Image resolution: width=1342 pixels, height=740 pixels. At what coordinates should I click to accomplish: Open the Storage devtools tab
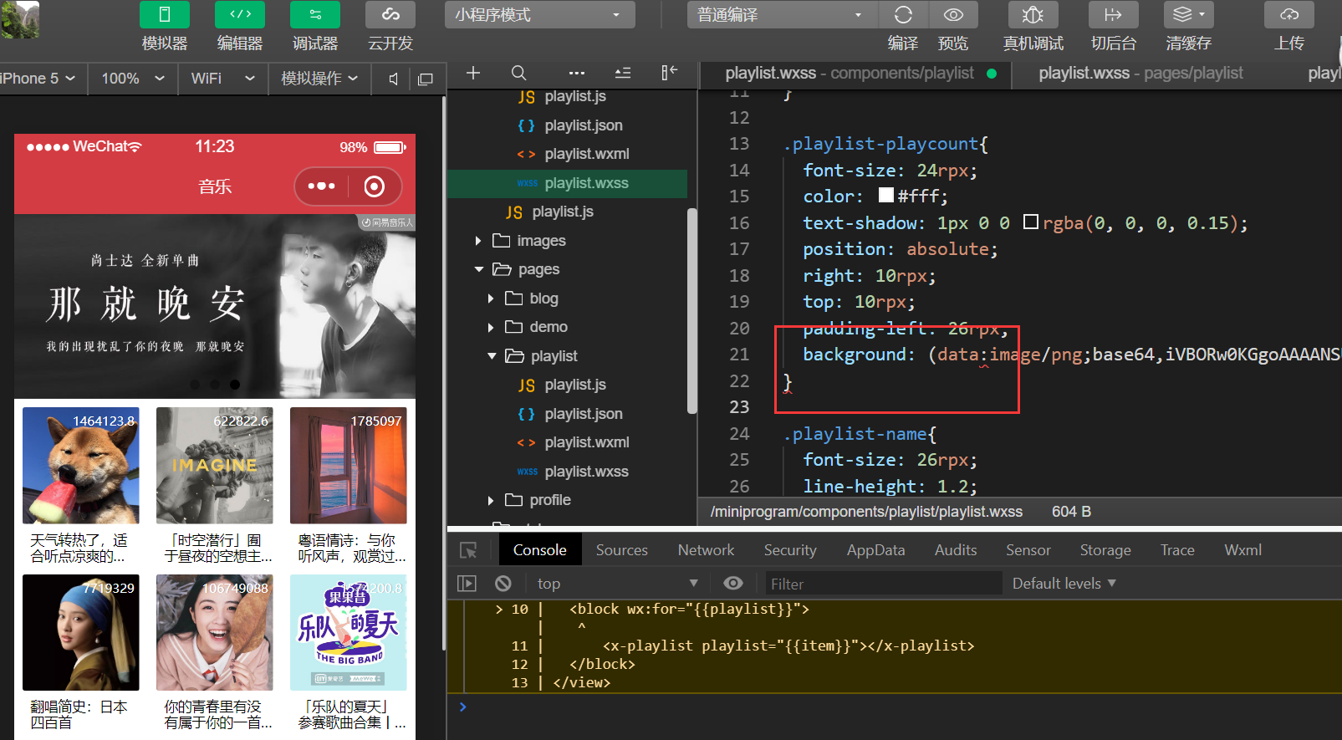1105,549
